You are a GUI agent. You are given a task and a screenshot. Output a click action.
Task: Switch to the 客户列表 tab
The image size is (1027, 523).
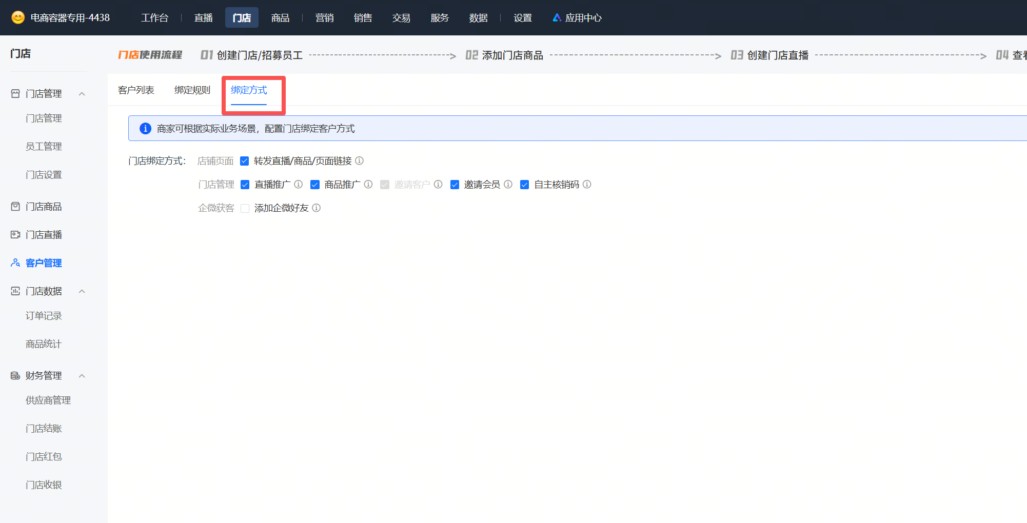pos(136,90)
